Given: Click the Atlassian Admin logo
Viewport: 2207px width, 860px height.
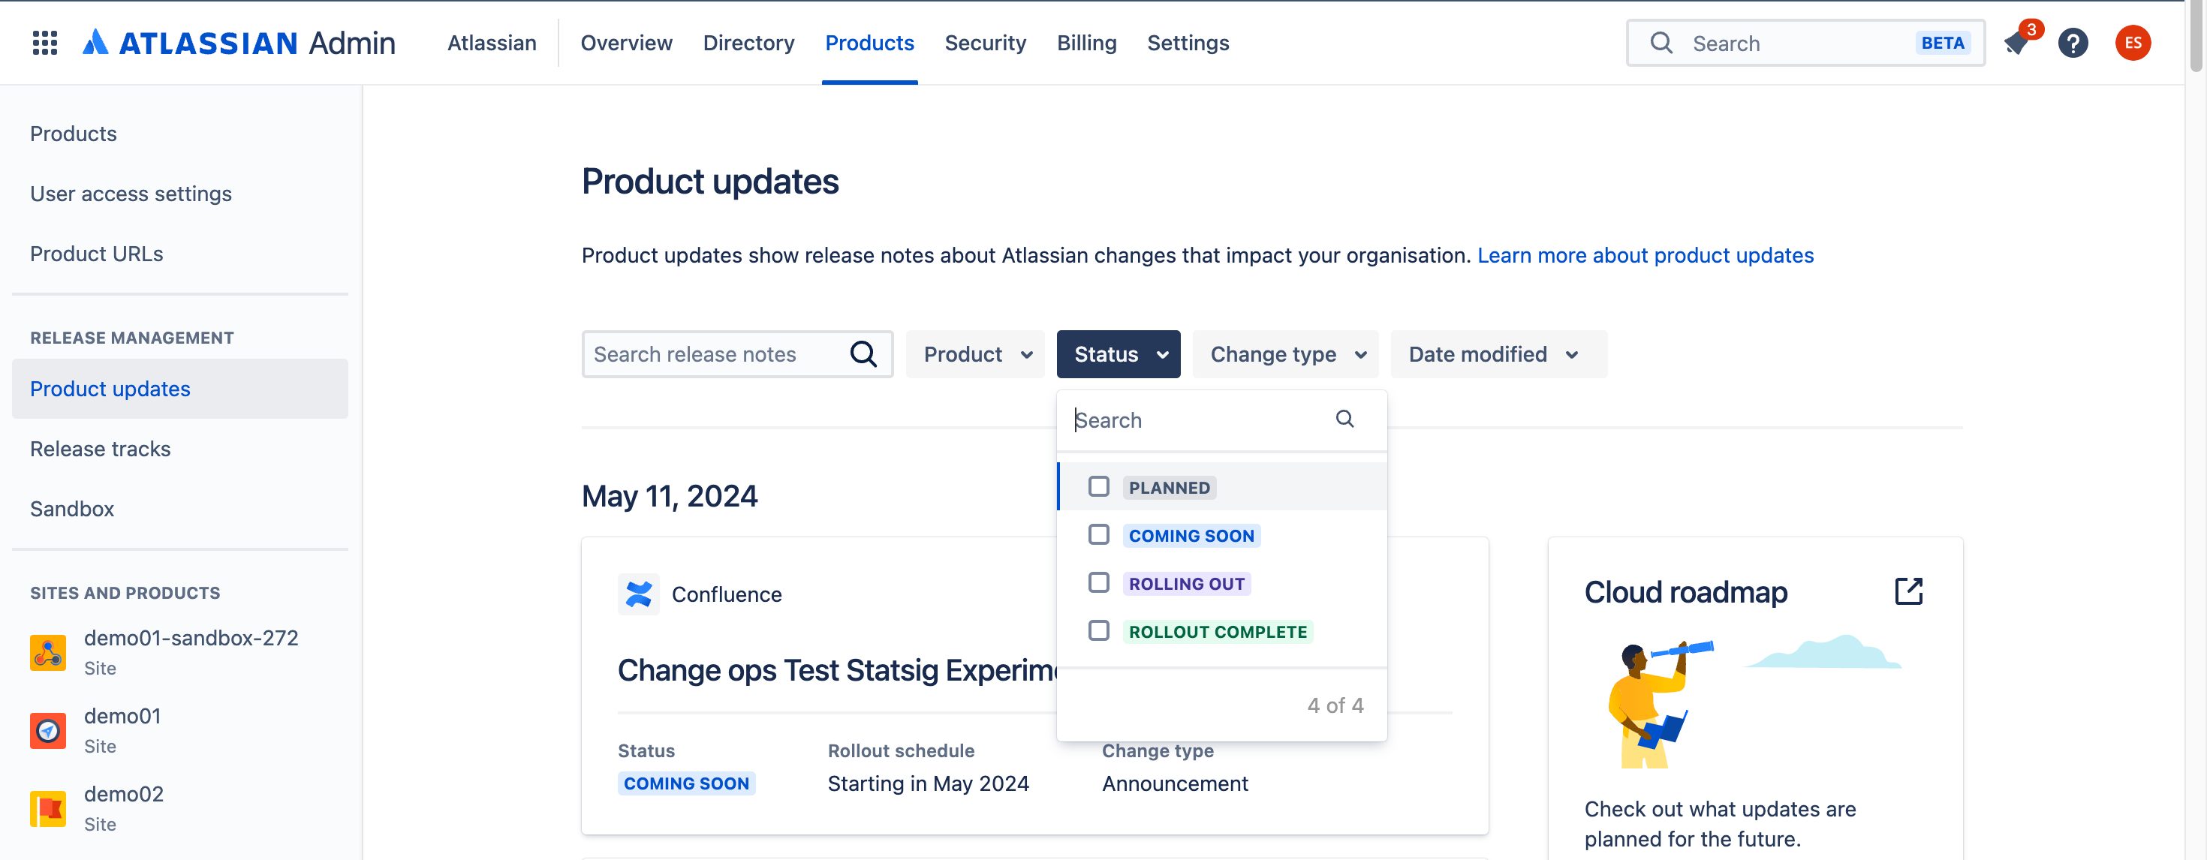Looking at the screenshot, I should pyautogui.click(x=239, y=43).
